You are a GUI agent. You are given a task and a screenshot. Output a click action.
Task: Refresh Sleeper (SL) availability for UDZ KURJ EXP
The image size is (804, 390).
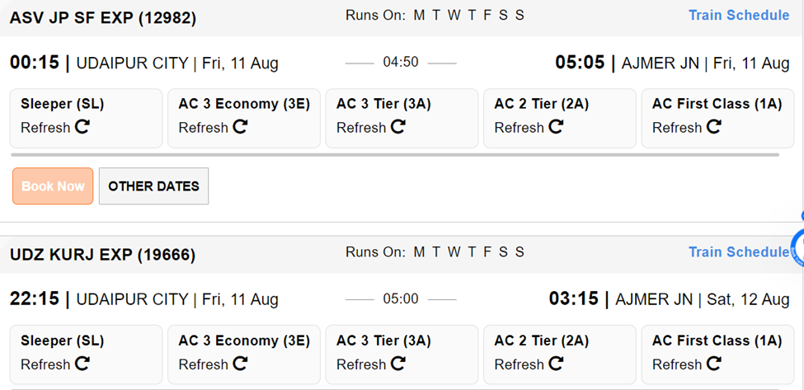coord(82,364)
